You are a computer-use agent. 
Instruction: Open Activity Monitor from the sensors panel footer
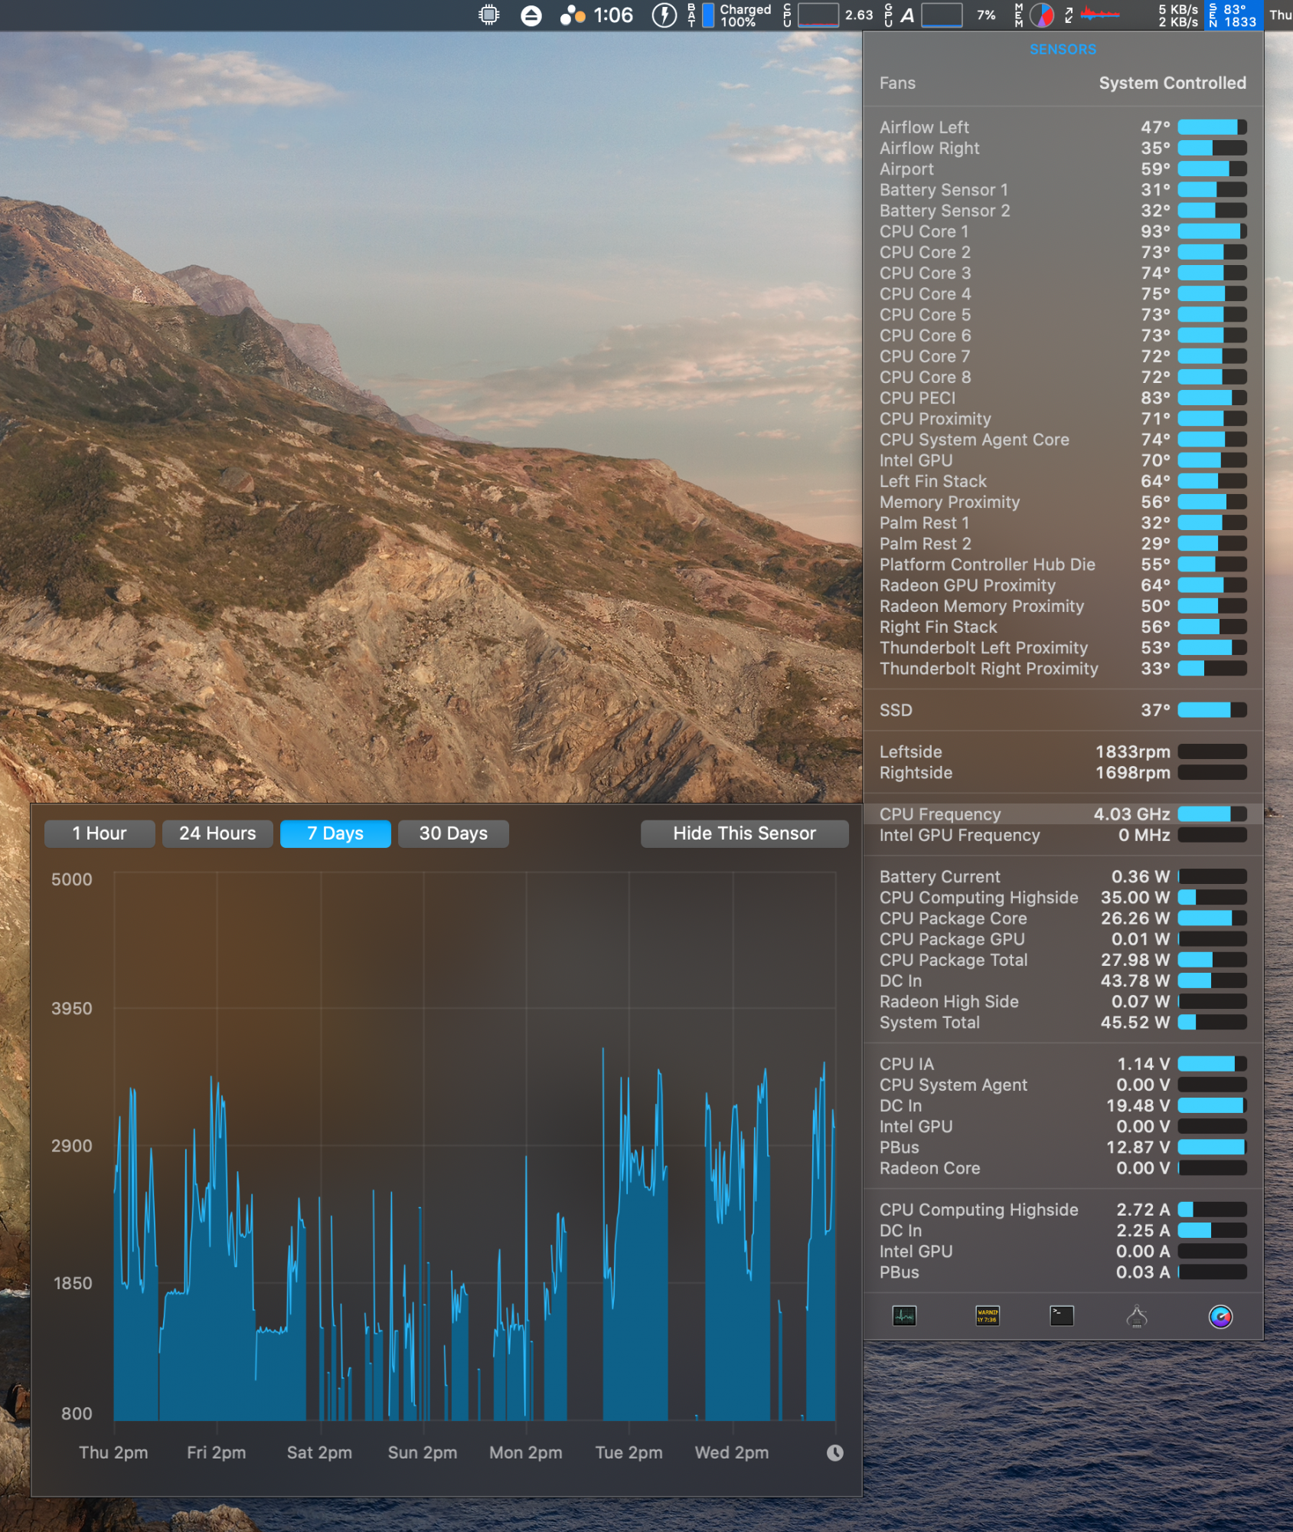(904, 1316)
